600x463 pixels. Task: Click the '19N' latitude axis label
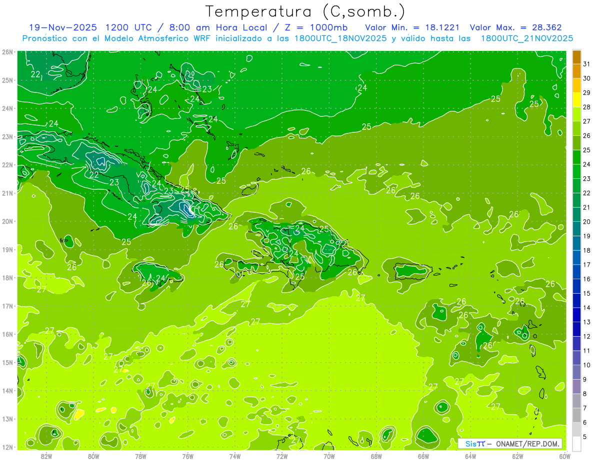[7, 249]
